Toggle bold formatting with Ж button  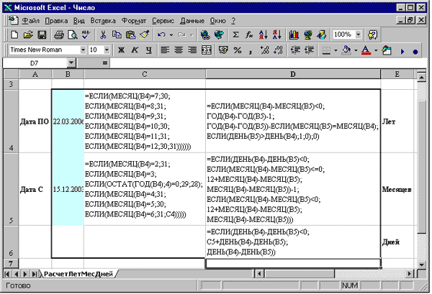tap(121, 50)
